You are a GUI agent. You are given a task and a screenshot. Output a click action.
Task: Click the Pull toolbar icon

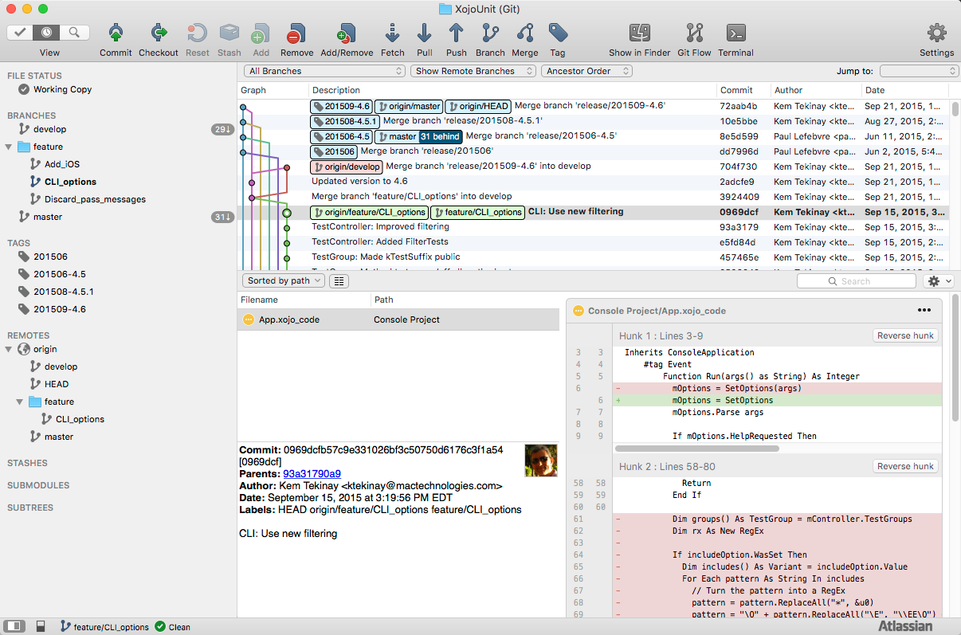pos(425,33)
